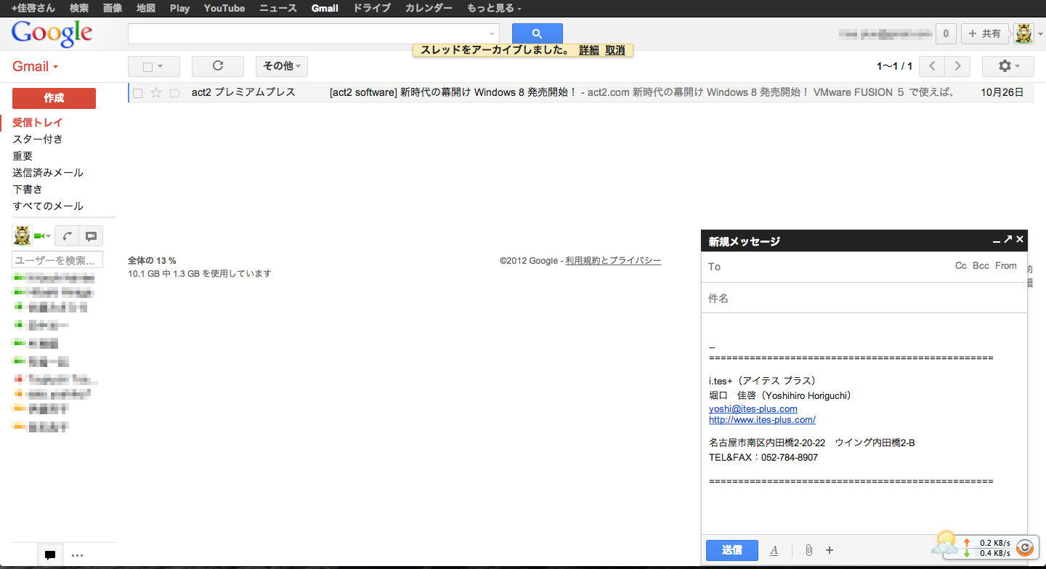Open YouTube in Google top bar

(x=224, y=8)
